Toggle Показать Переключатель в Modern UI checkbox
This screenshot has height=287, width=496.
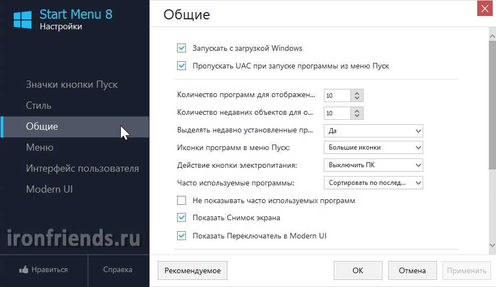182,236
